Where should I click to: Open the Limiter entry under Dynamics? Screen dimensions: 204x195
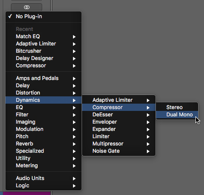(119, 136)
